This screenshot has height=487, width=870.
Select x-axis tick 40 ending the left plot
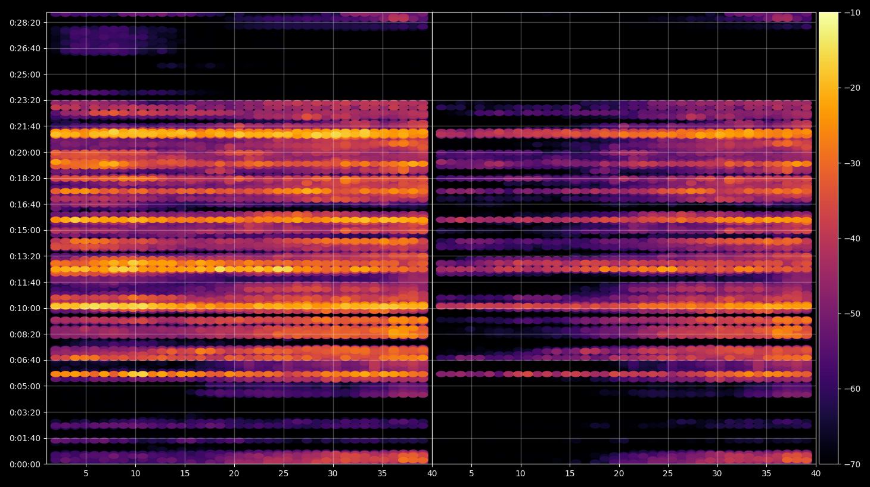(432, 474)
